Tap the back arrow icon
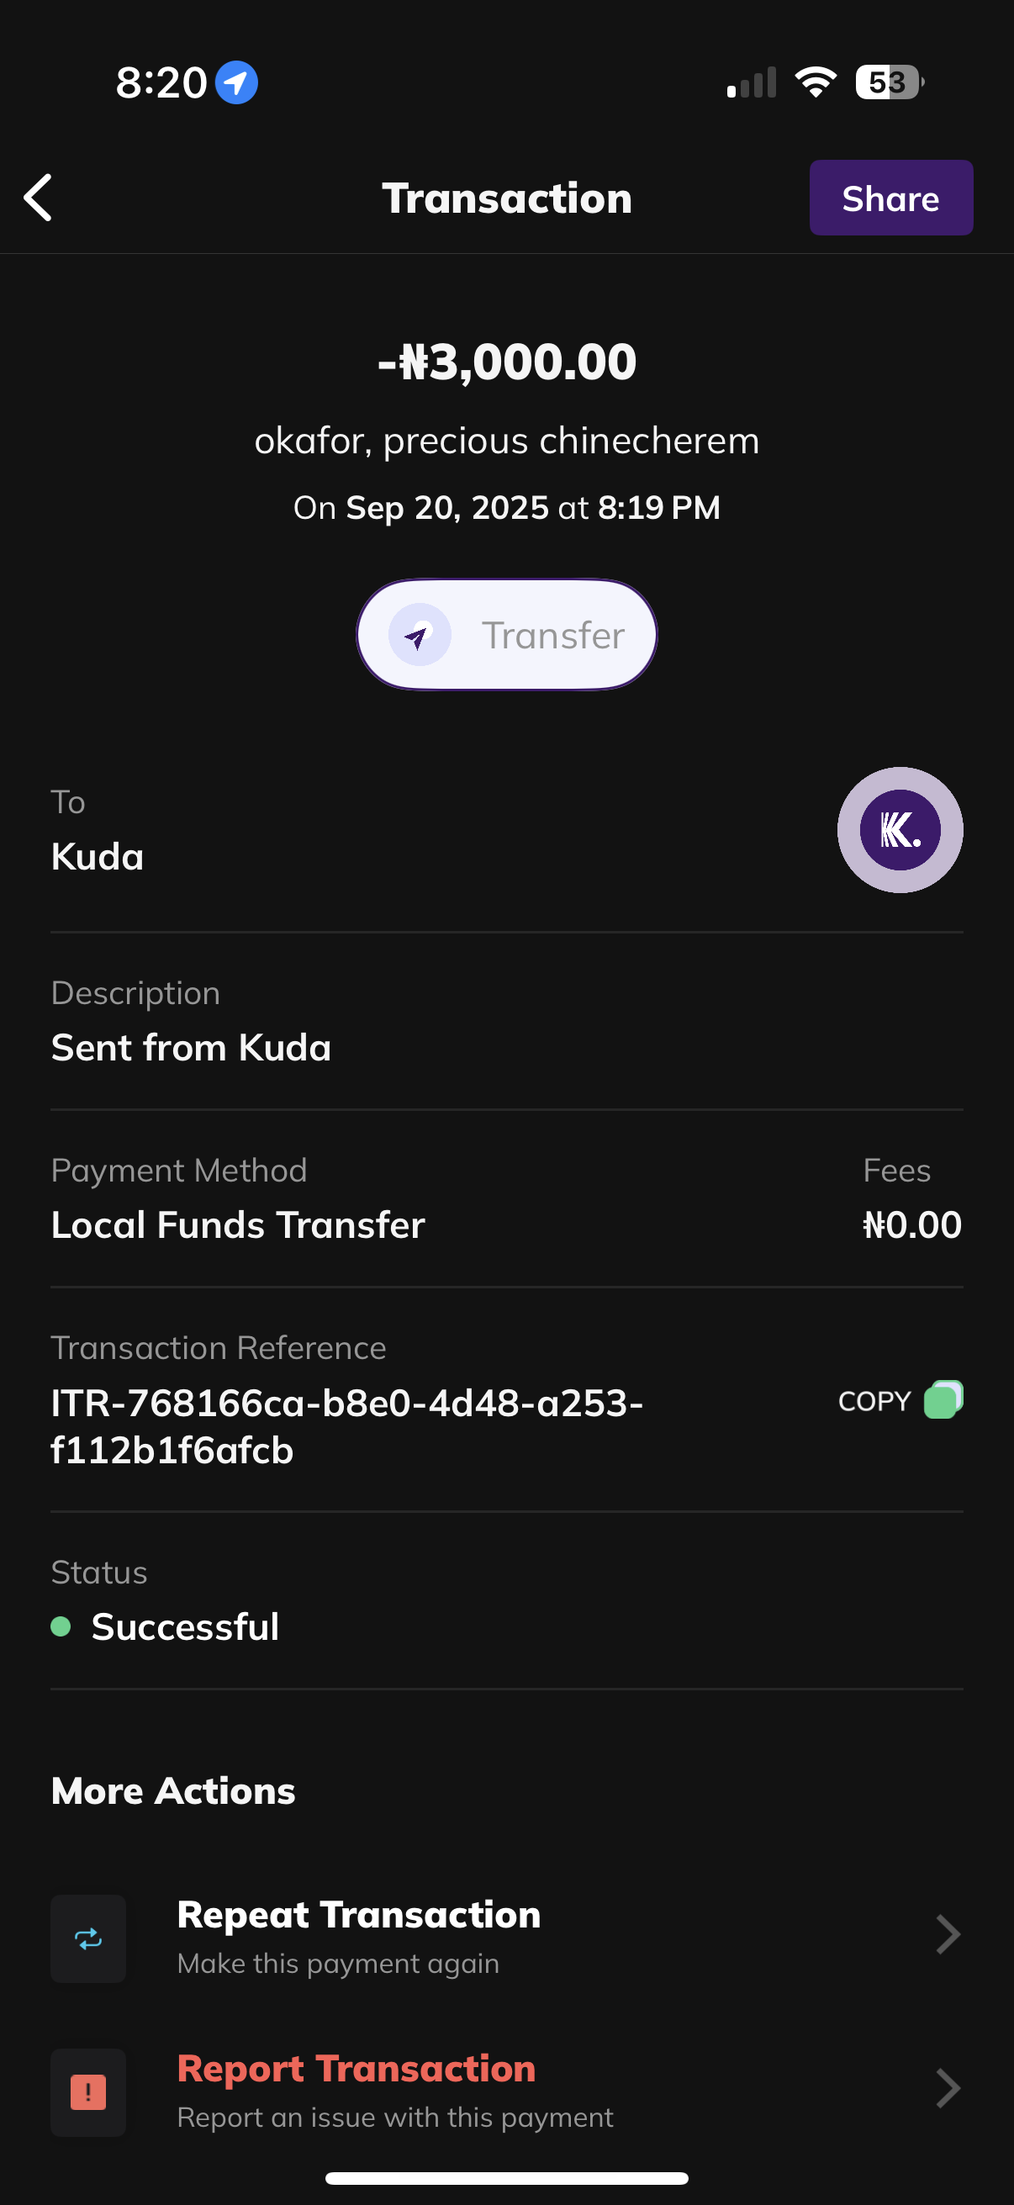This screenshot has width=1014, height=2205. pyautogui.click(x=39, y=198)
